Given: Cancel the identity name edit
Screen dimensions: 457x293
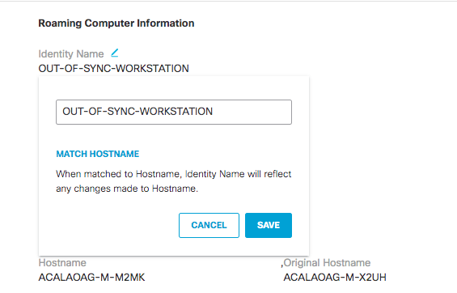Looking at the screenshot, I should (209, 225).
